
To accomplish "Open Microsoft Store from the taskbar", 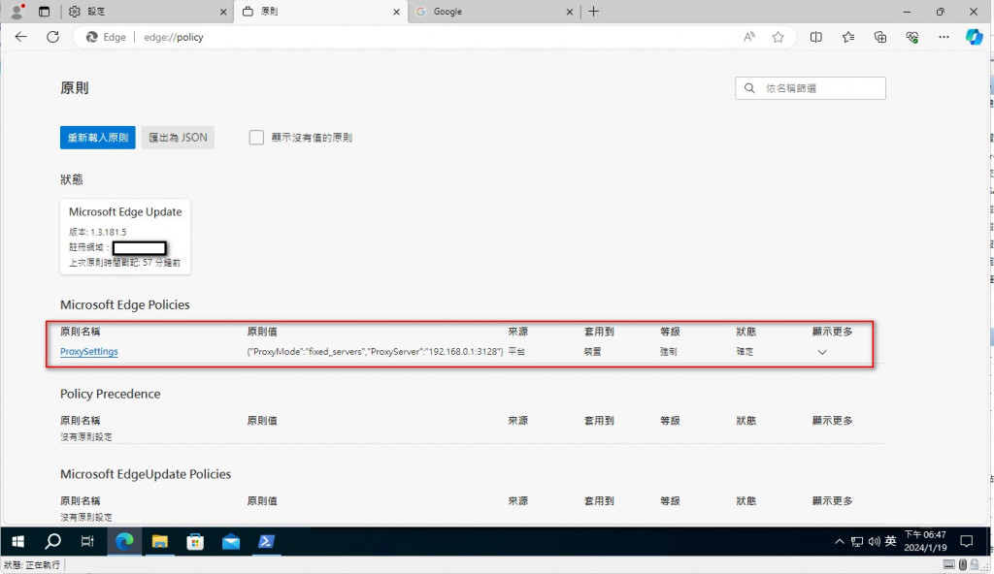I will [195, 541].
